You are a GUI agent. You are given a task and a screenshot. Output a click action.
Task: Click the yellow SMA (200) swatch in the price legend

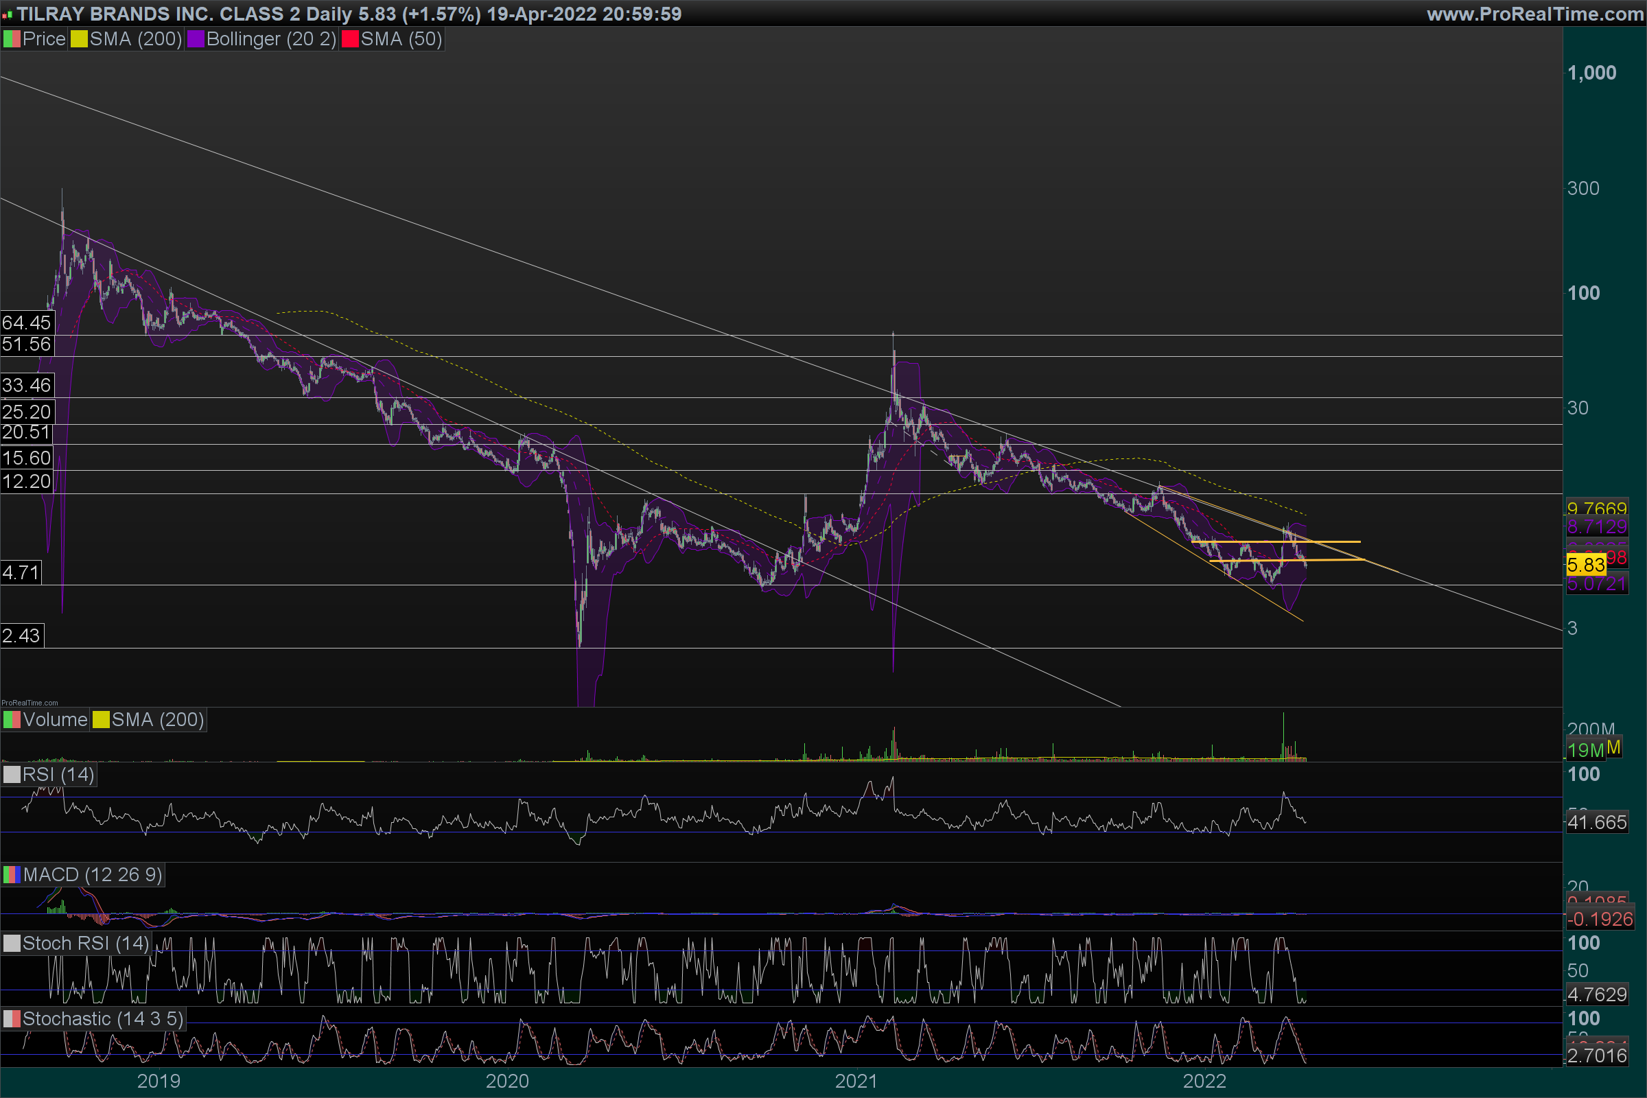[x=79, y=39]
